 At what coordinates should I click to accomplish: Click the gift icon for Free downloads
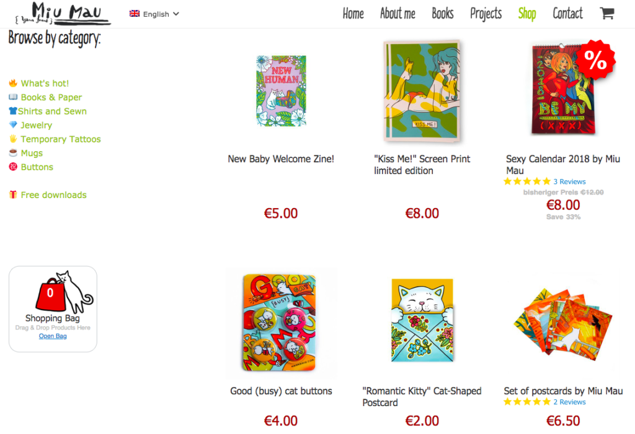(x=13, y=194)
